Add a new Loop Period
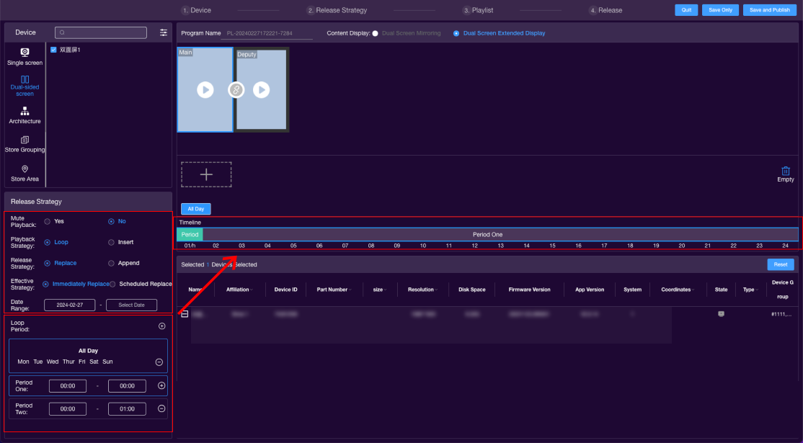Image resolution: width=803 pixels, height=443 pixels. click(162, 326)
